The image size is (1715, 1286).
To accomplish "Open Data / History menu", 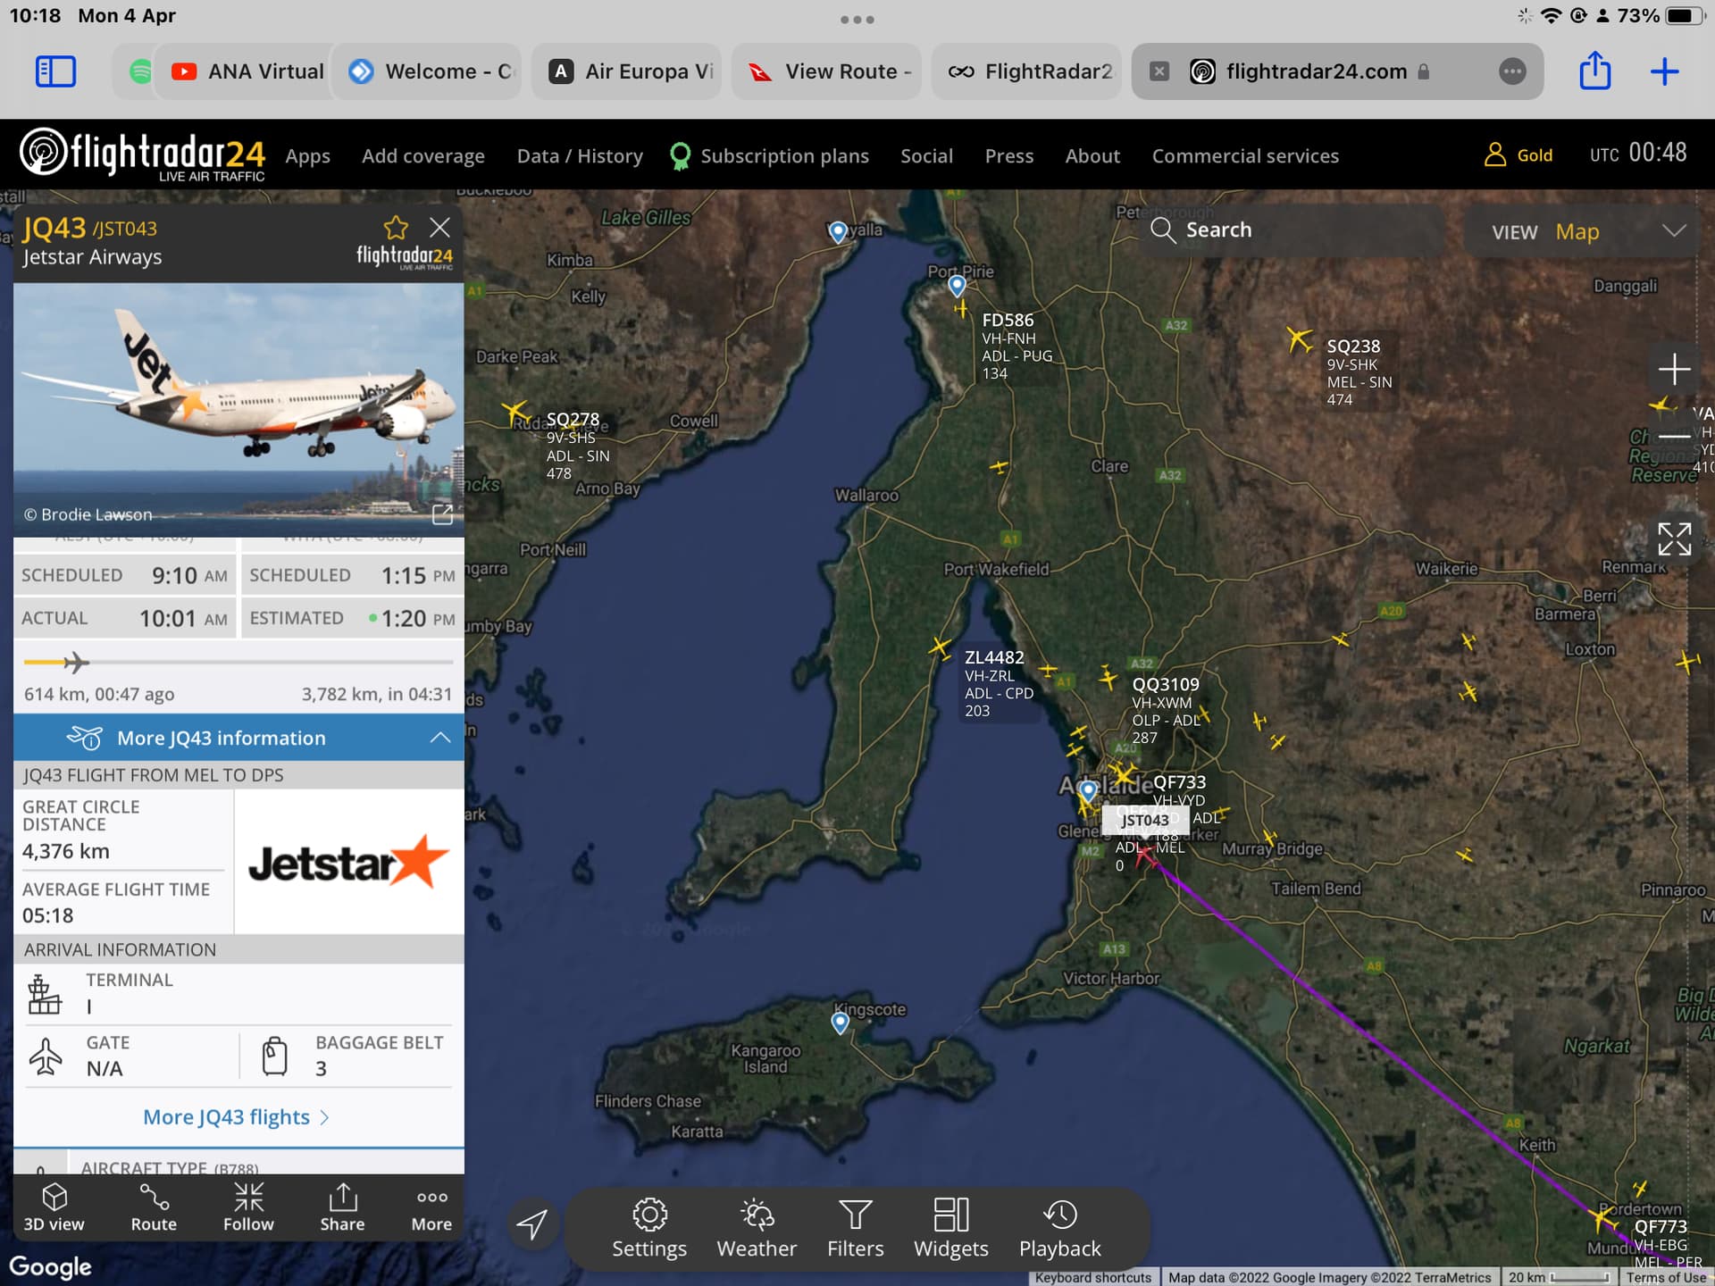I will (580, 156).
